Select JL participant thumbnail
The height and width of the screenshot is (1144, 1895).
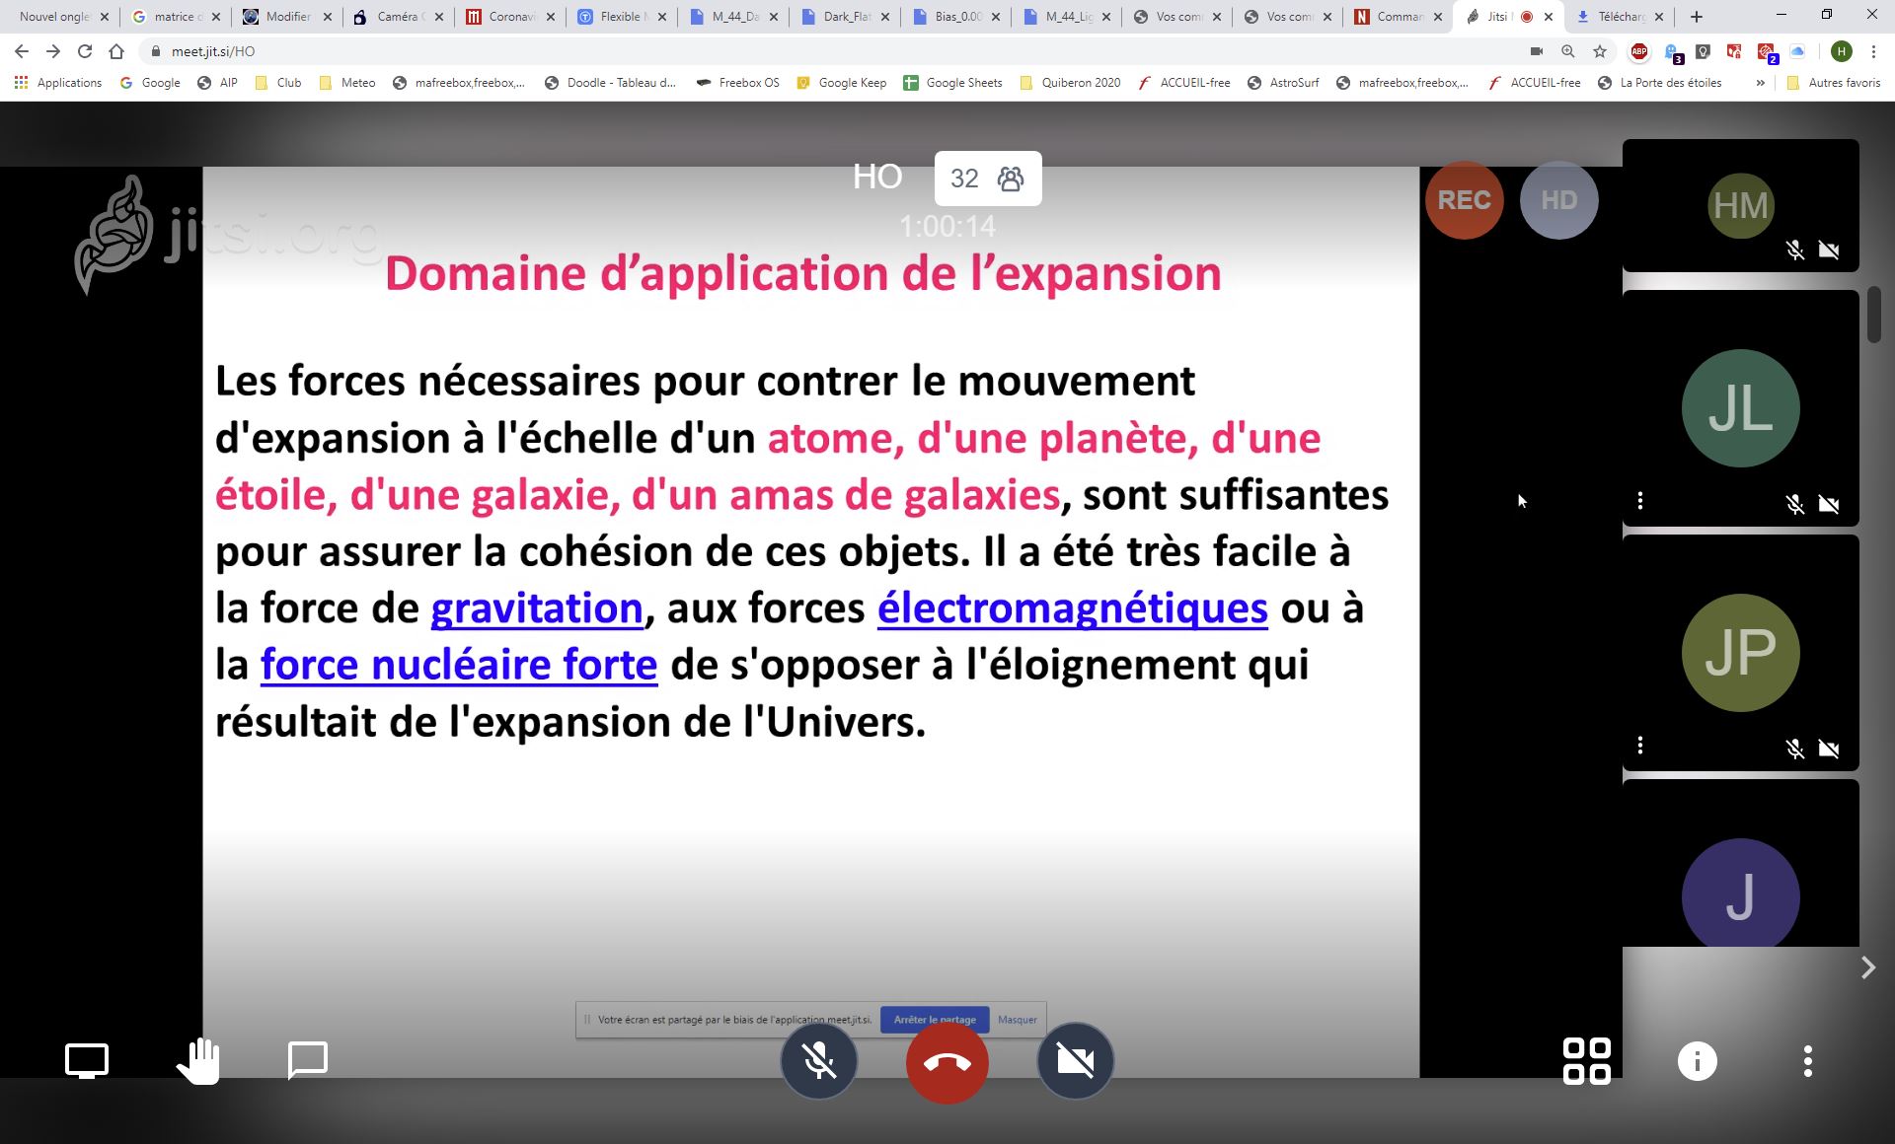tap(1741, 408)
